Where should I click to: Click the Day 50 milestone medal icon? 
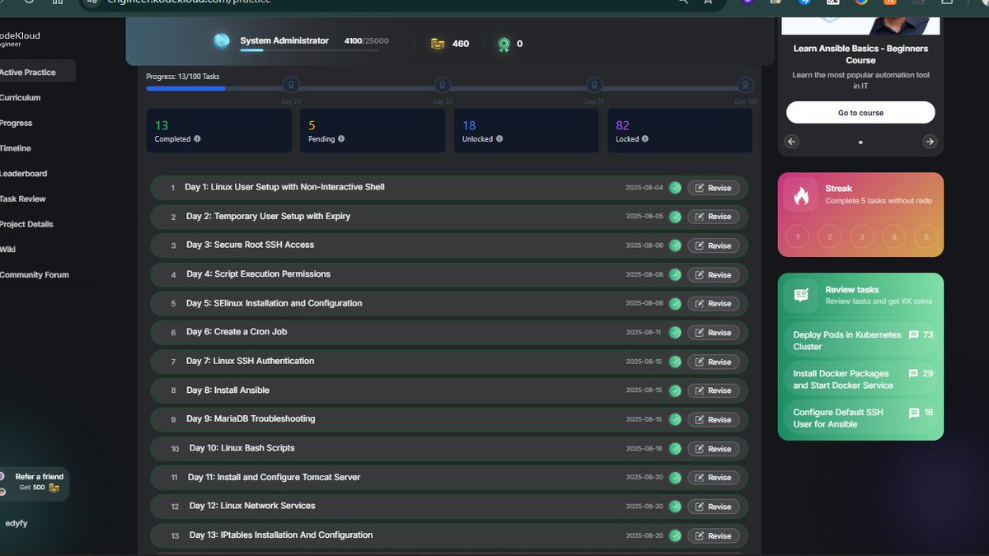(443, 85)
